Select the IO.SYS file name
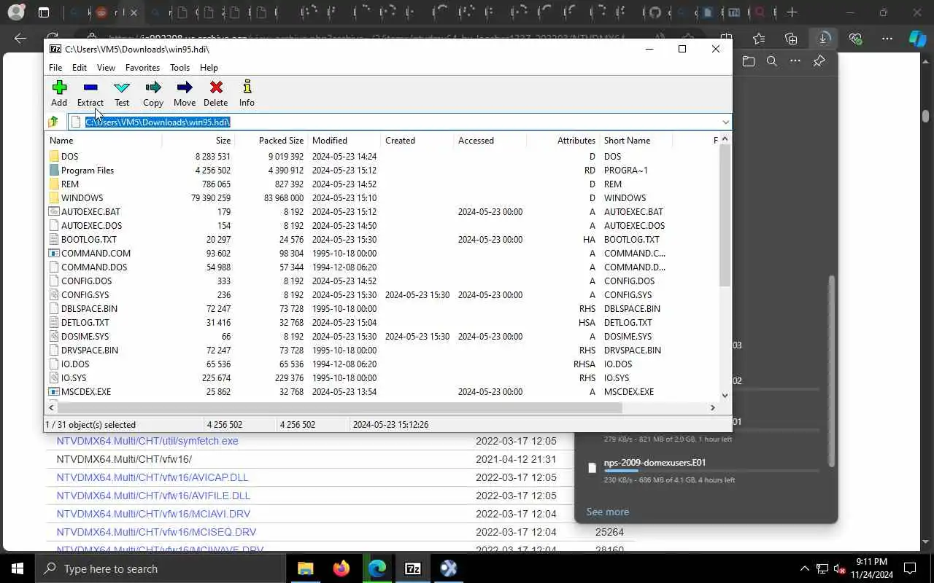Image resolution: width=934 pixels, height=583 pixels. click(x=74, y=377)
